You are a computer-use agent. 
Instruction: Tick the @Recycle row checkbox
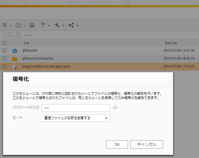(x=5, y=51)
